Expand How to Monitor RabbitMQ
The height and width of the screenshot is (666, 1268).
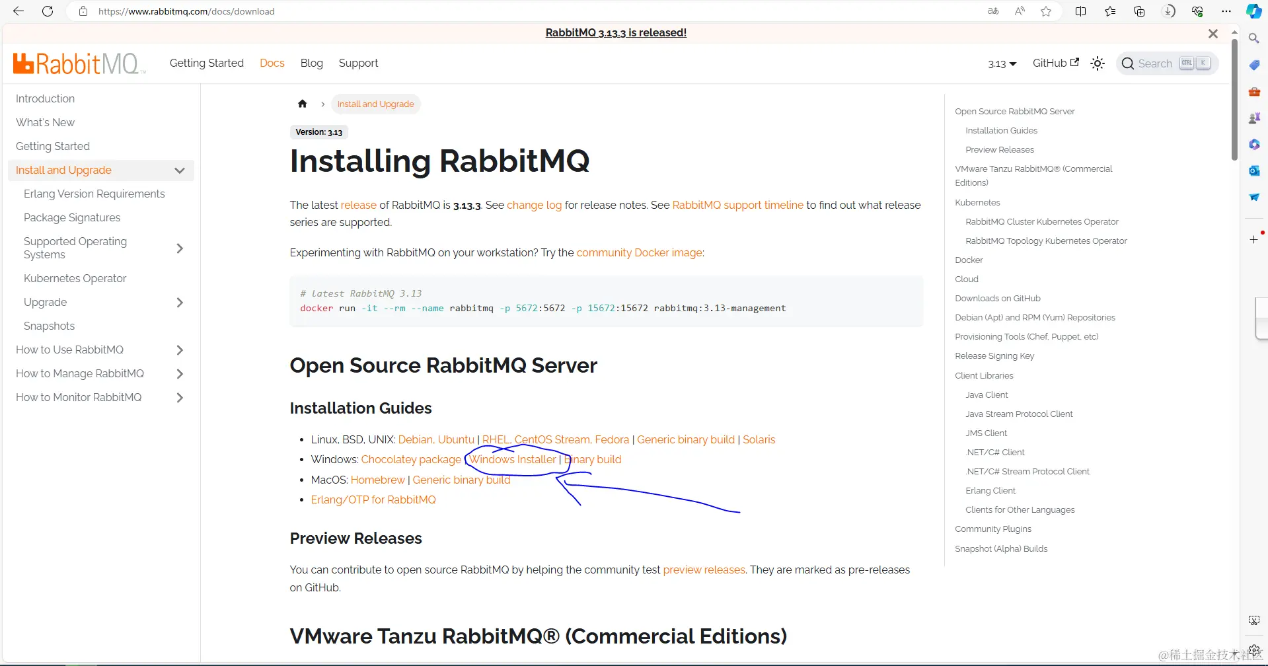[180, 398]
